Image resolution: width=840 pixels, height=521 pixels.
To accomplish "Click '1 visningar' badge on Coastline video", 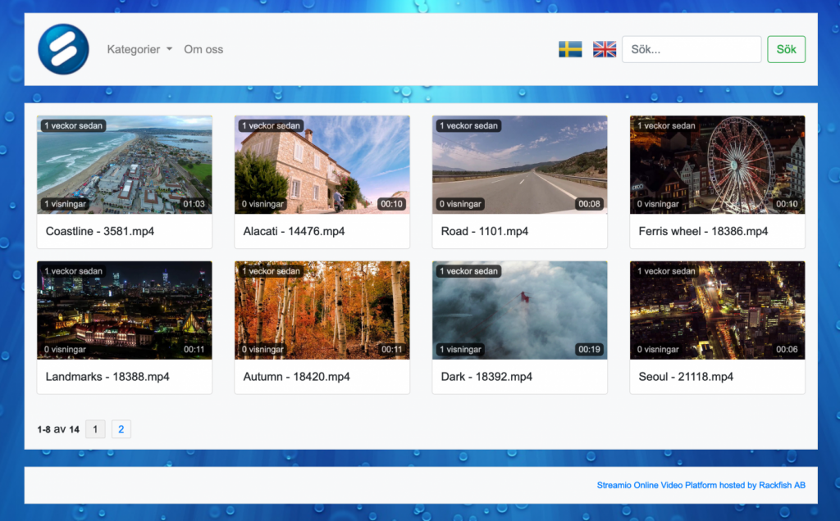I will pos(65,204).
